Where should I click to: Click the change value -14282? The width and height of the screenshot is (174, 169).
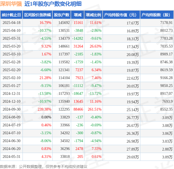point(78,38)
